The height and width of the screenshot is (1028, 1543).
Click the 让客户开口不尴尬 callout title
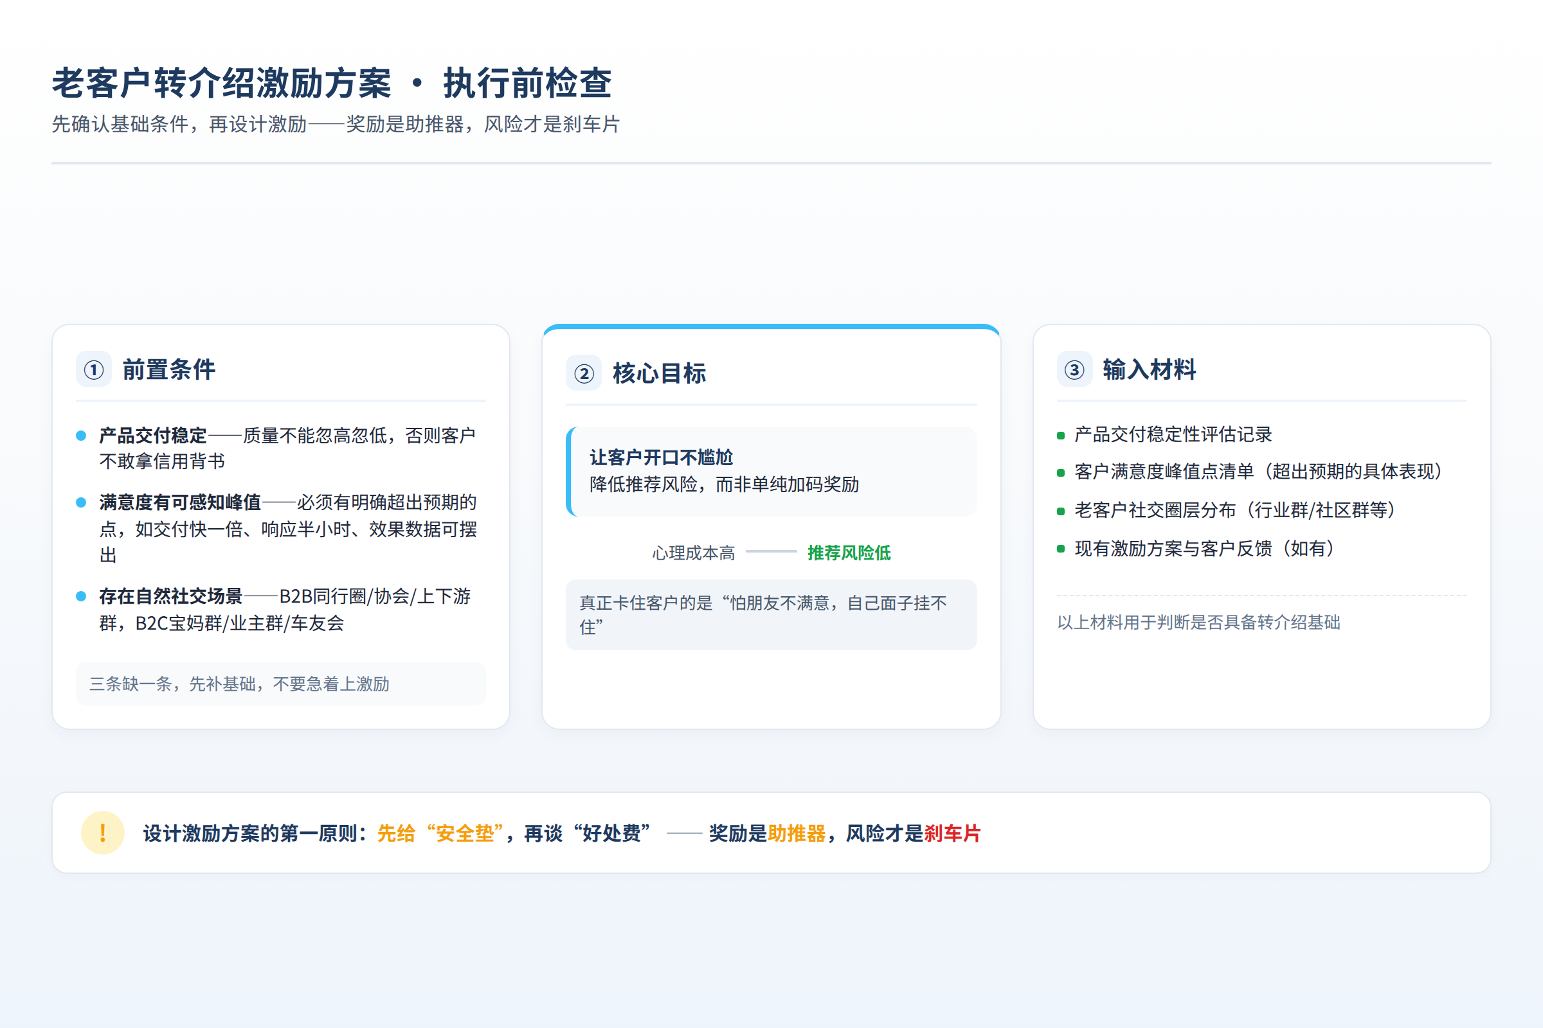click(x=662, y=457)
